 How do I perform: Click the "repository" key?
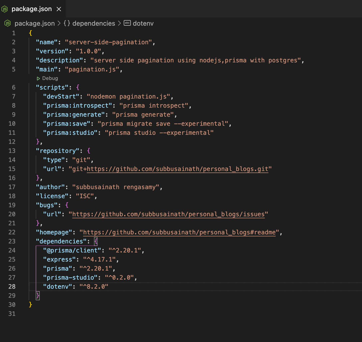point(58,151)
